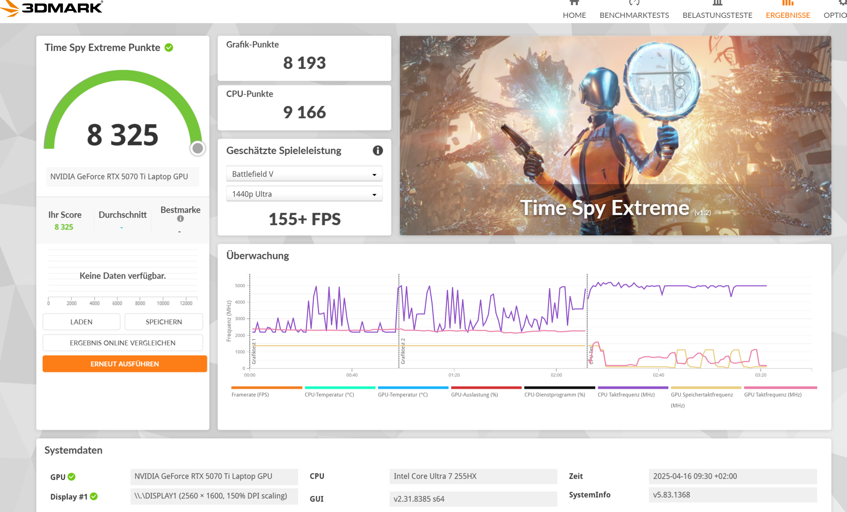Toggle the GPU Taktfrequenz legend series
The image size is (847, 512).
pyautogui.click(x=773, y=394)
